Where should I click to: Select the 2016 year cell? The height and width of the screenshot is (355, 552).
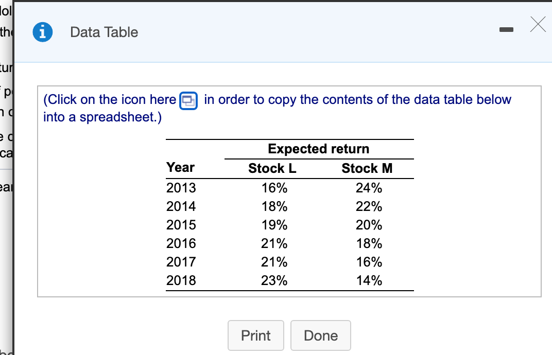pyautogui.click(x=181, y=243)
